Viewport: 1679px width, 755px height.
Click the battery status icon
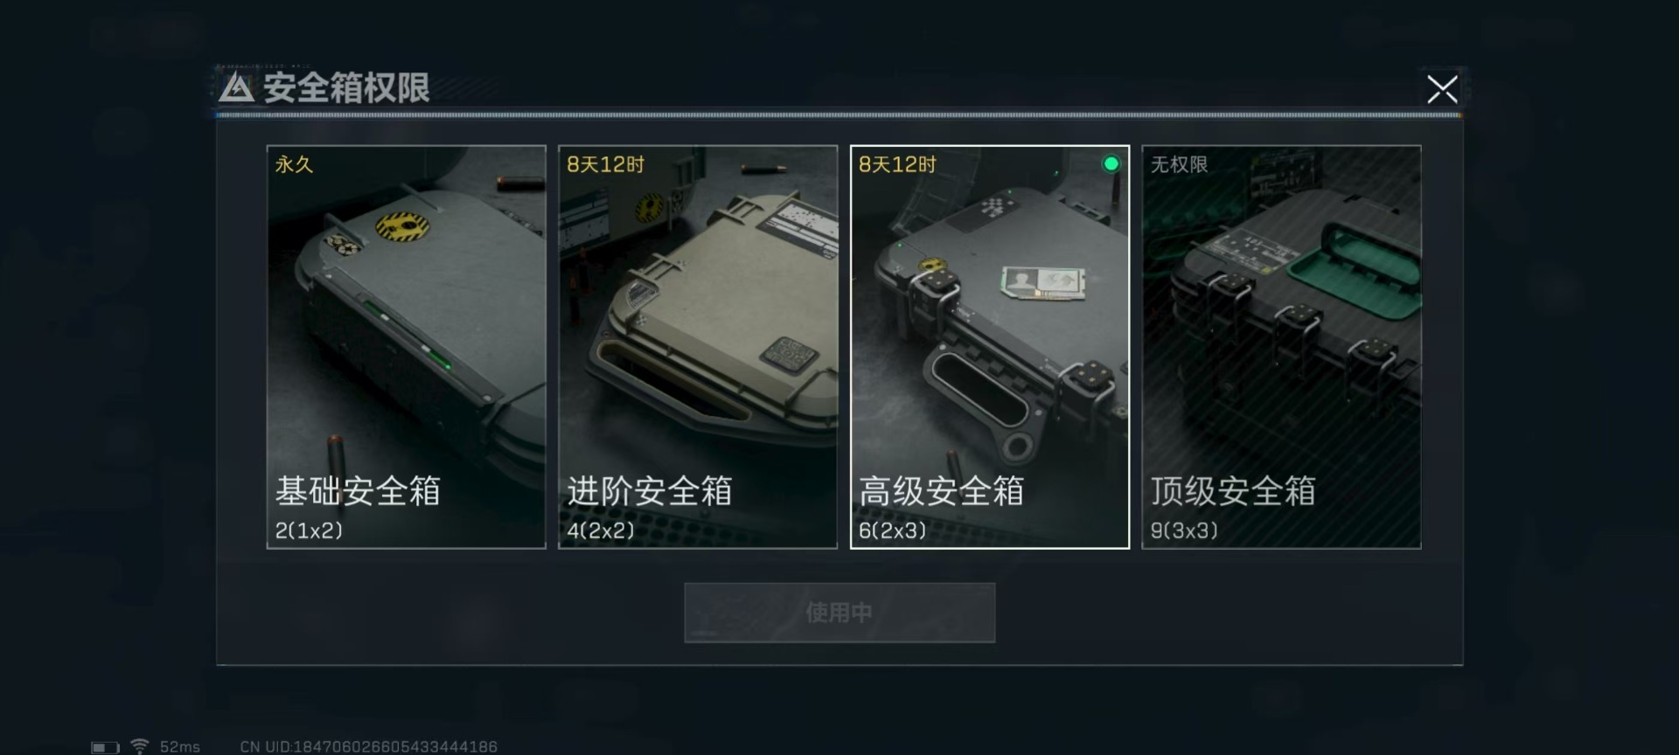pyautogui.click(x=106, y=747)
